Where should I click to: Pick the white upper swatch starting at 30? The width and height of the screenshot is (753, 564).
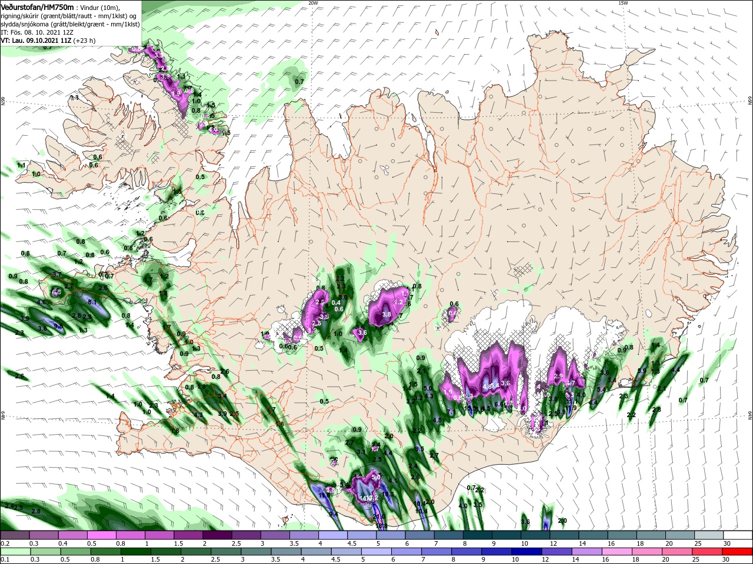pos(737,535)
